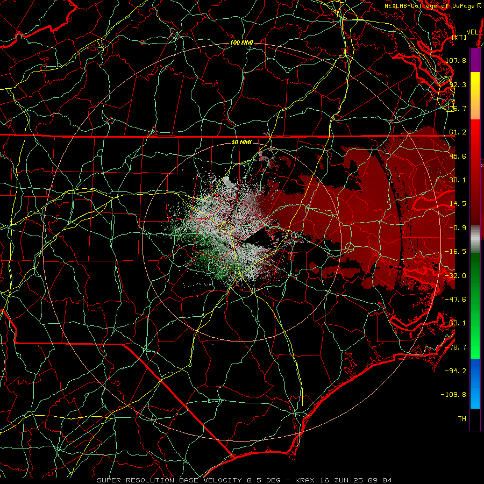
Task: Click the -32.0 legend value
Action: point(455,276)
